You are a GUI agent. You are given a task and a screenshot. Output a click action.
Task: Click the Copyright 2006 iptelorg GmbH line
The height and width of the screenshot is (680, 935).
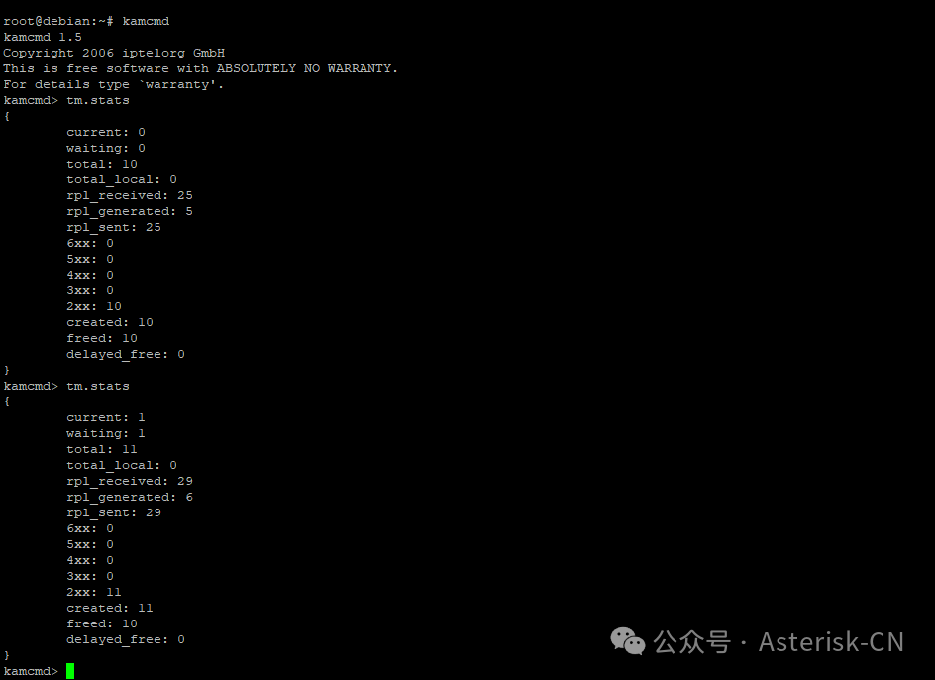(114, 53)
